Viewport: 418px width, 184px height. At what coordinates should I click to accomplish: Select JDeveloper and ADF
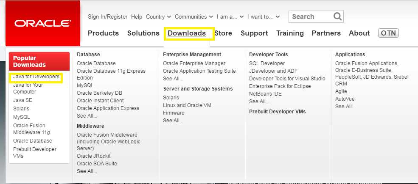coord(273,71)
